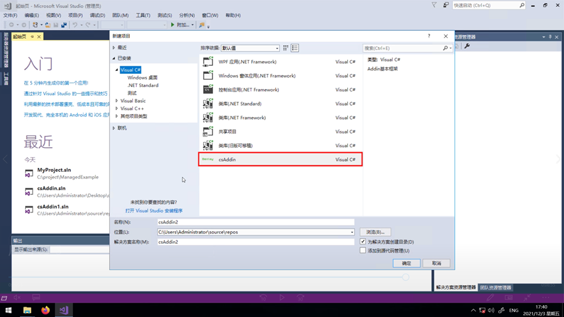This screenshot has width=564, height=317.
Task: Click the video player mute icon
Action: click(17, 297)
